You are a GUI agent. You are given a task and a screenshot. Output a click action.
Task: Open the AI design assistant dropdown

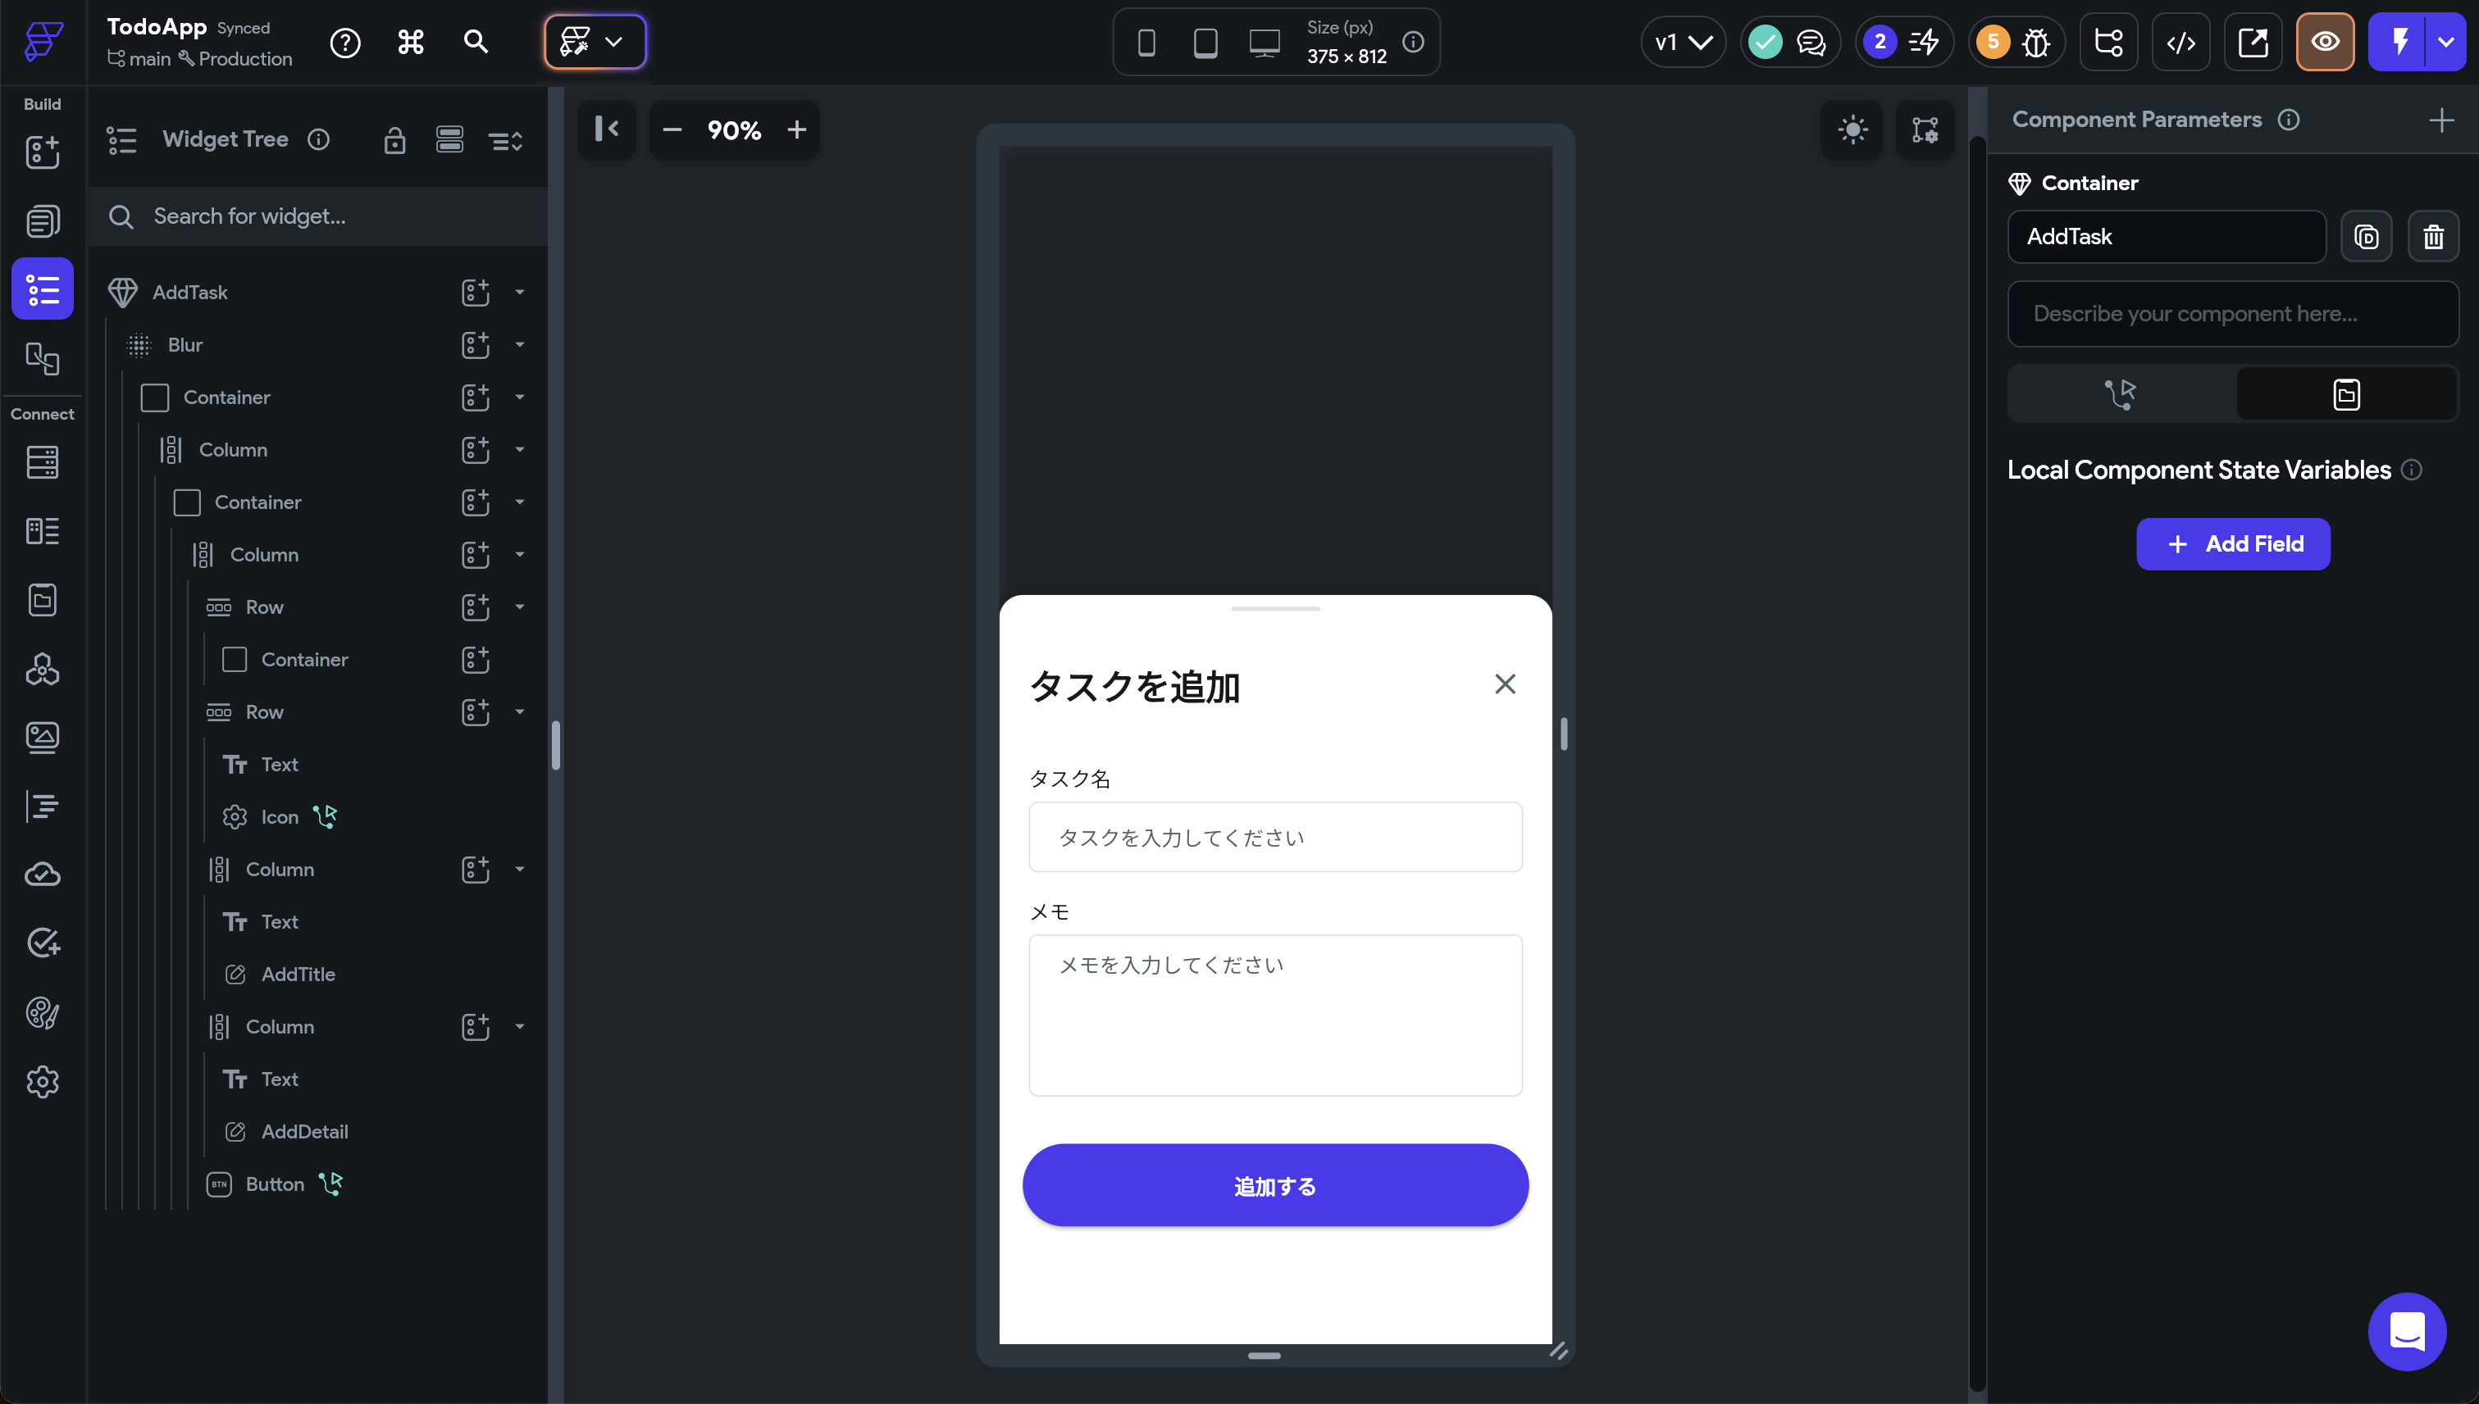click(595, 42)
